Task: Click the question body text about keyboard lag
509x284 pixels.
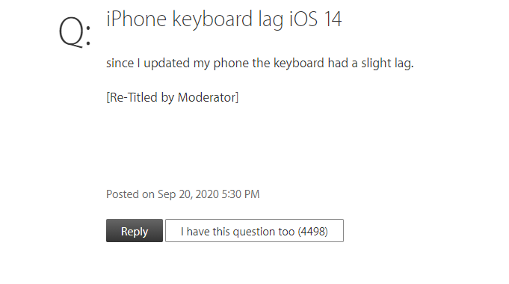Action: coord(259,63)
